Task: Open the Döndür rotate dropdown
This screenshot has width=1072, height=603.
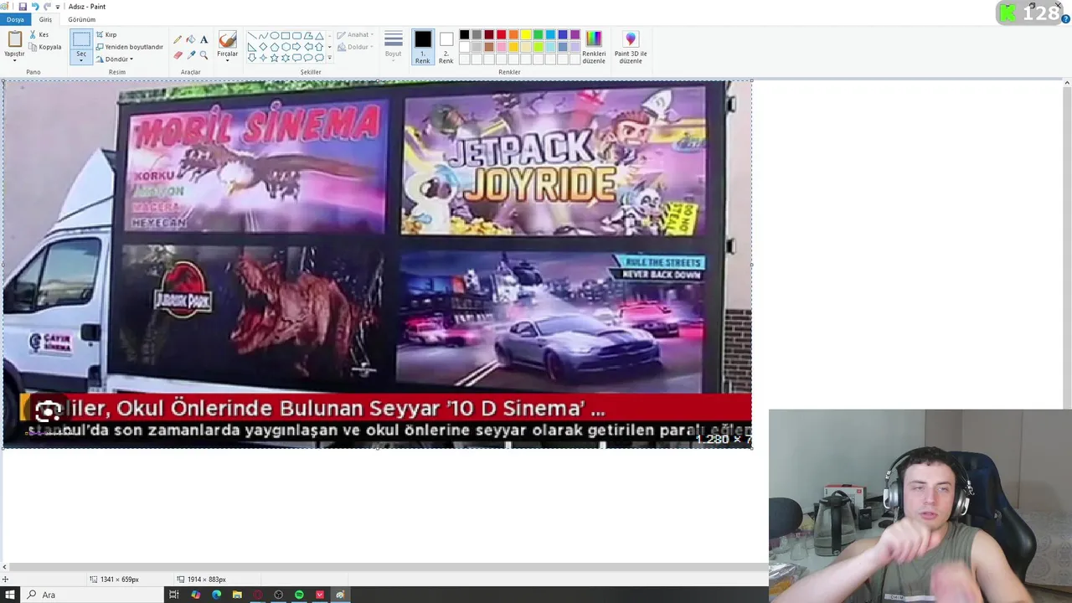Action: click(x=115, y=59)
